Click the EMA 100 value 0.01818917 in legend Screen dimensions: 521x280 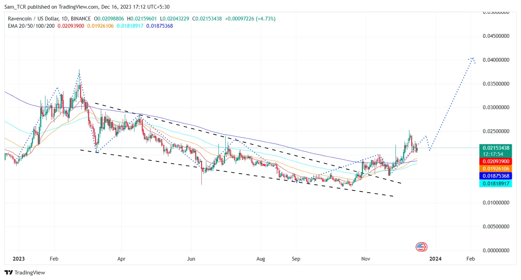point(130,26)
